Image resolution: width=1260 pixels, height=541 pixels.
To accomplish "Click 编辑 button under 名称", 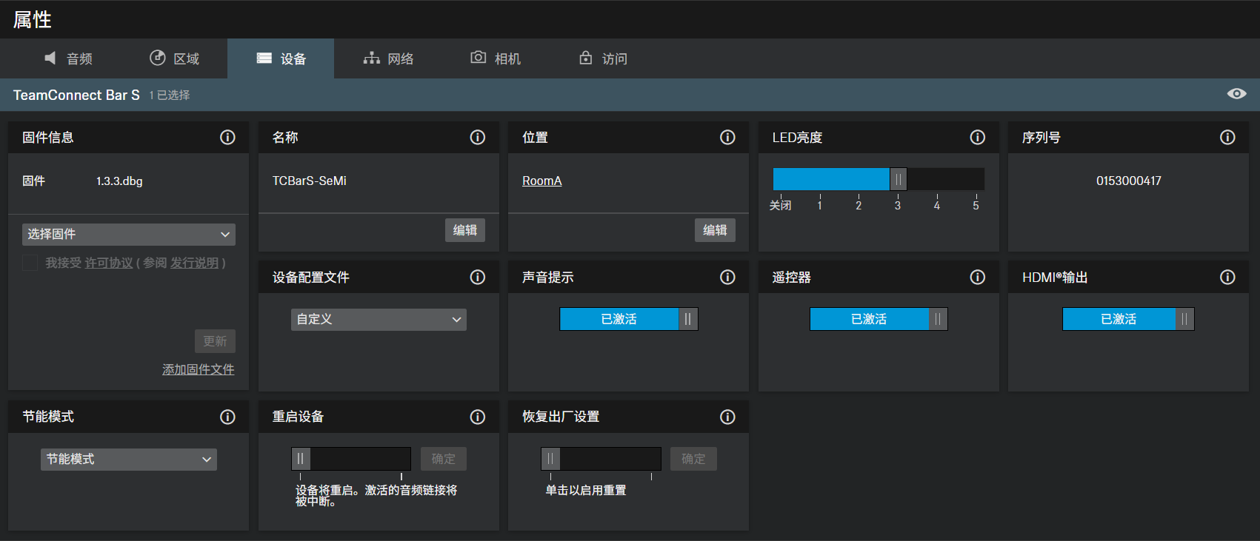I will (x=464, y=230).
